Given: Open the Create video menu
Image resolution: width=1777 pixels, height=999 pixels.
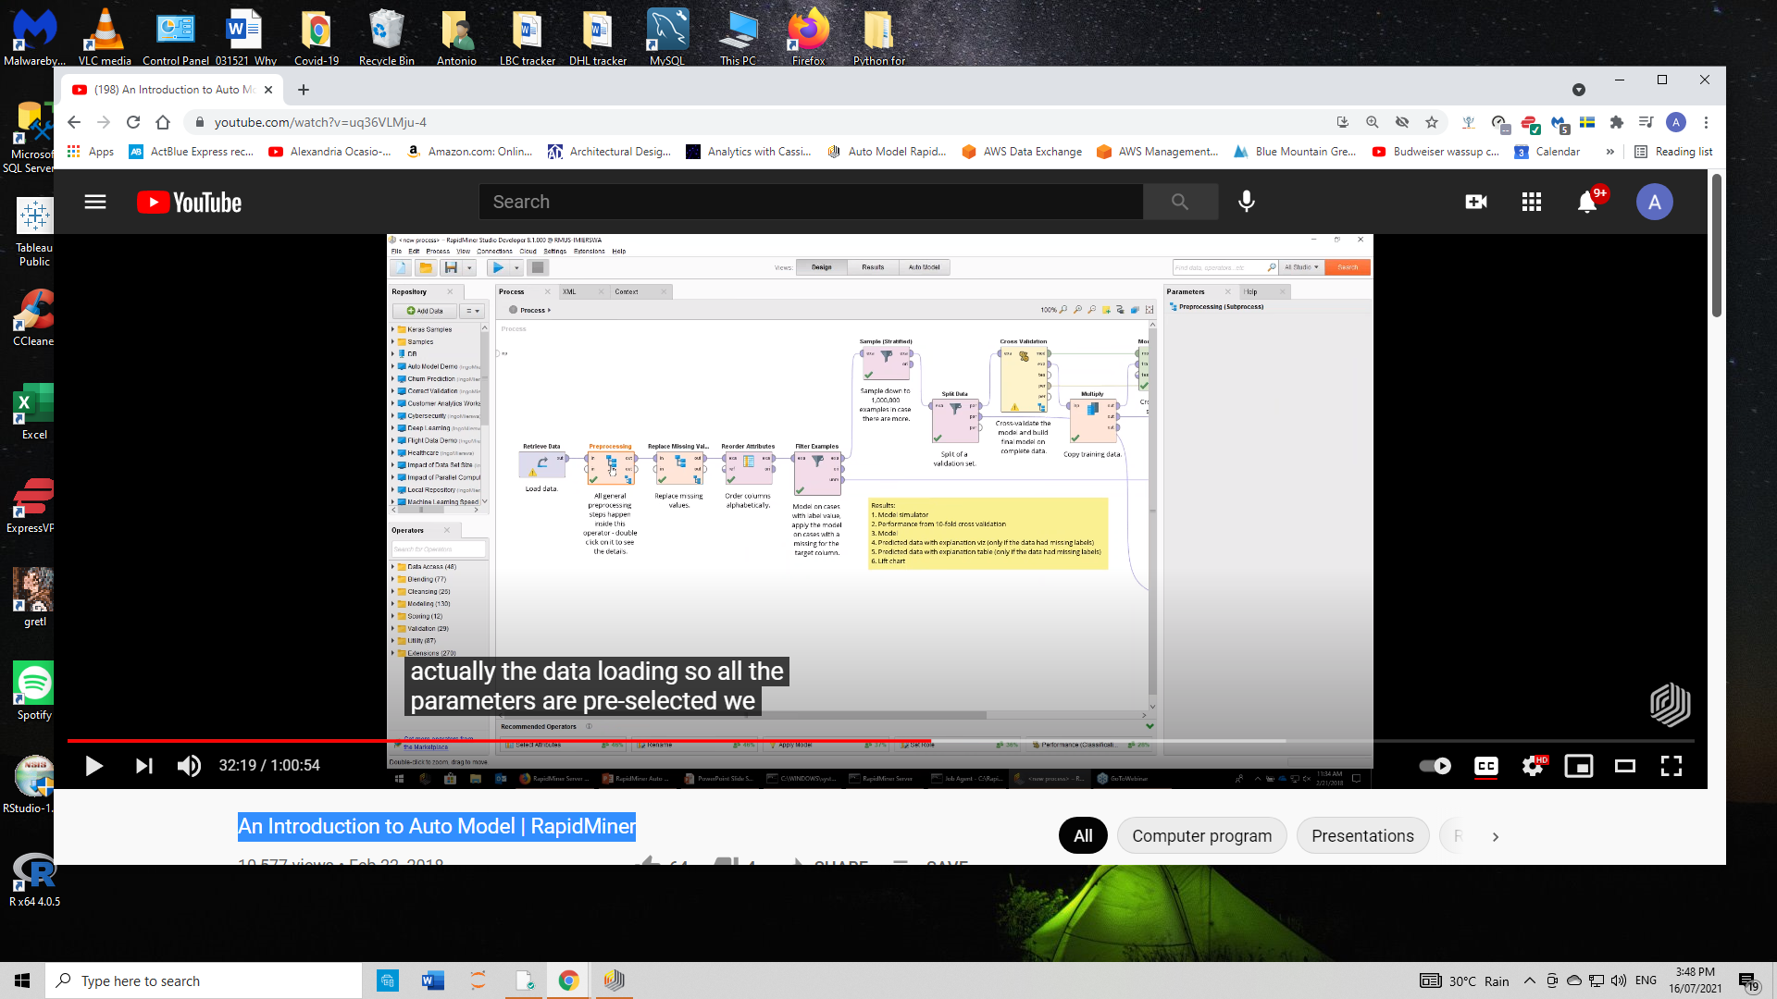Looking at the screenshot, I should pyautogui.click(x=1476, y=202).
